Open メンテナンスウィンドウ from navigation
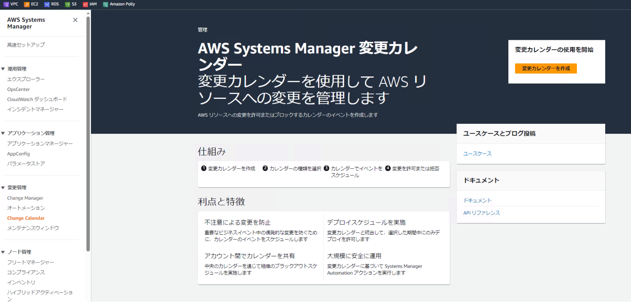The width and height of the screenshot is (631, 302). (33, 228)
